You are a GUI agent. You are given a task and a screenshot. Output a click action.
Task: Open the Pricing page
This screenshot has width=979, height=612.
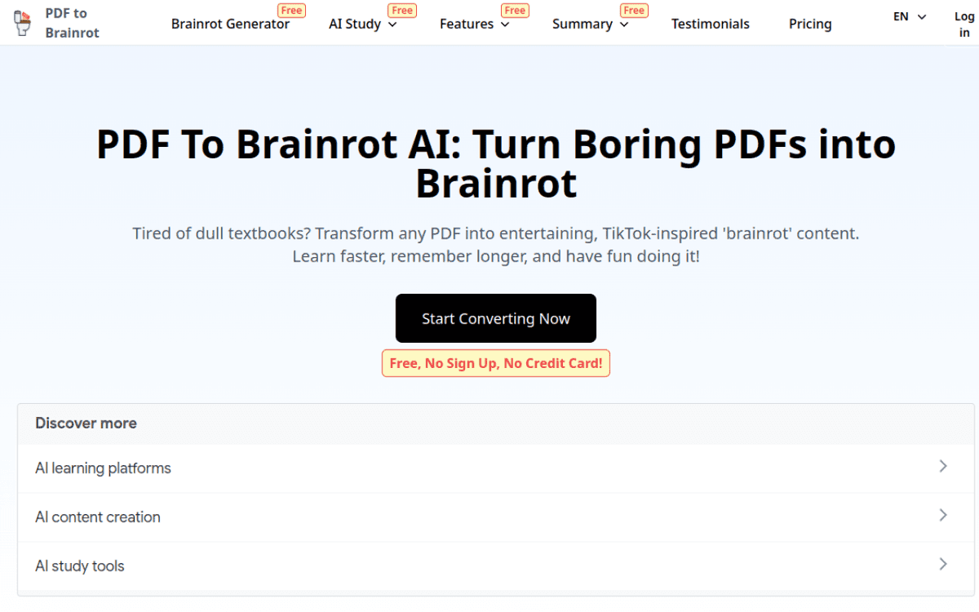pyautogui.click(x=809, y=24)
